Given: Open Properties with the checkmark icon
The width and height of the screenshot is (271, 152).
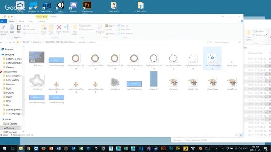Looking at the screenshot, I should tap(100, 29).
